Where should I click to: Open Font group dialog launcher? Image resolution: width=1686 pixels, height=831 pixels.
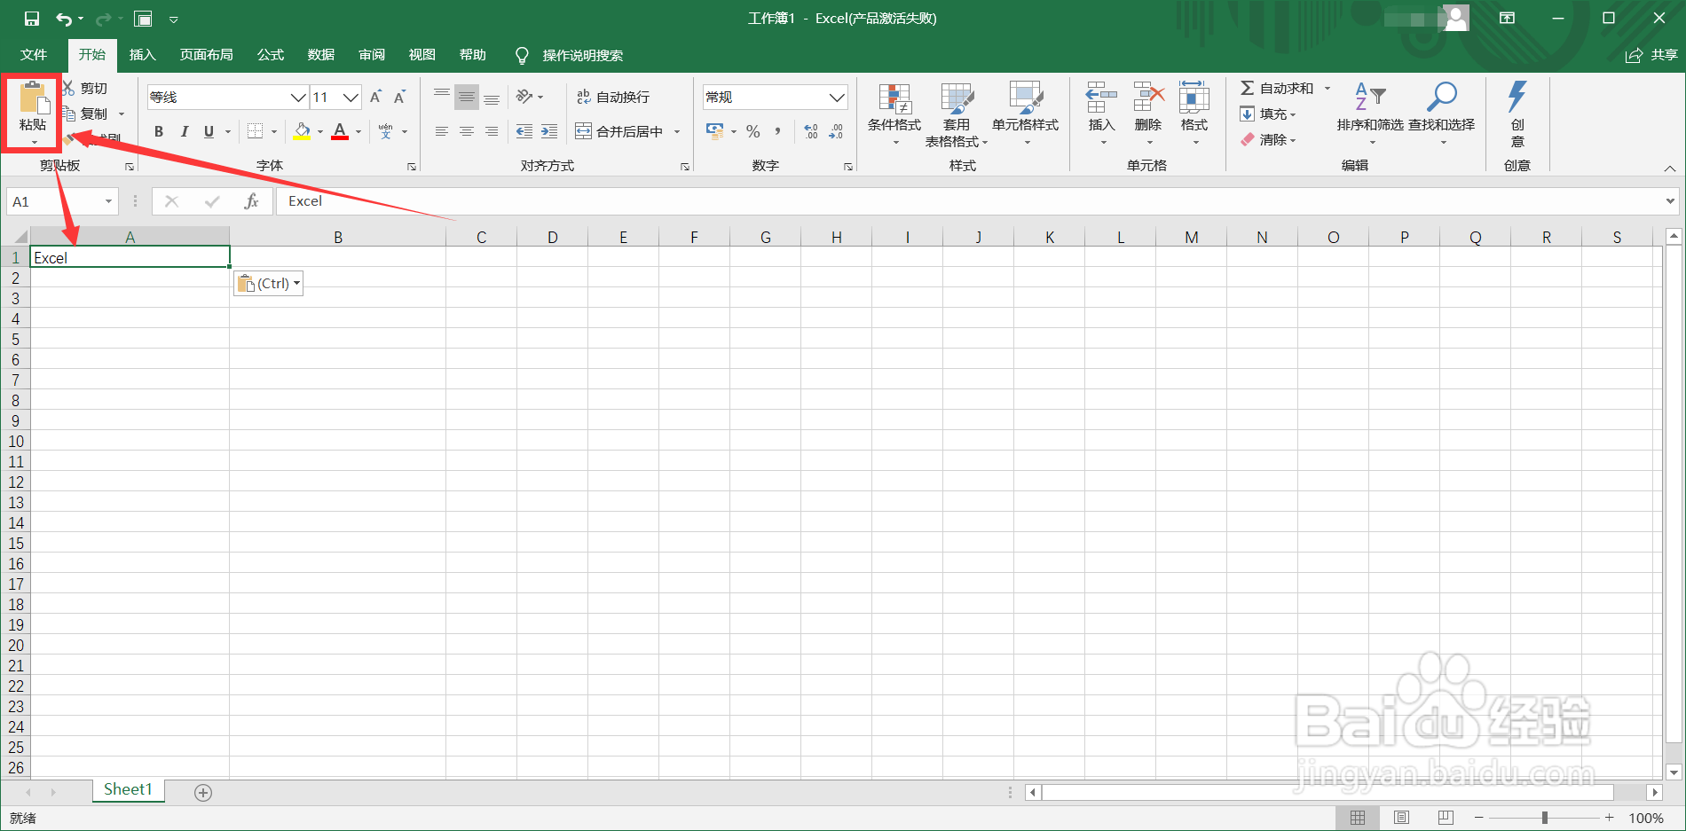click(x=412, y=167)
